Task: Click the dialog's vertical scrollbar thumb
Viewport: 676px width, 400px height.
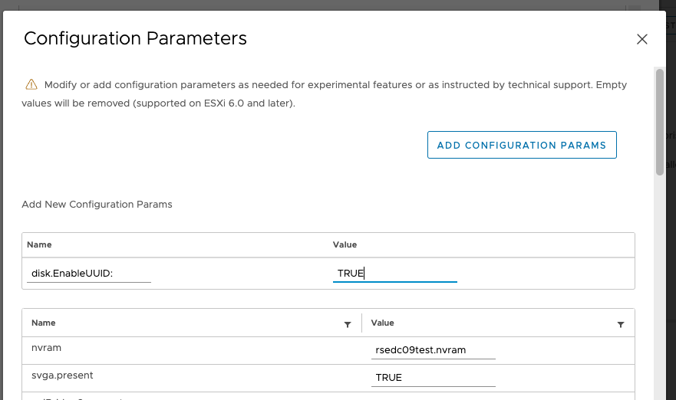Action: 659,121
